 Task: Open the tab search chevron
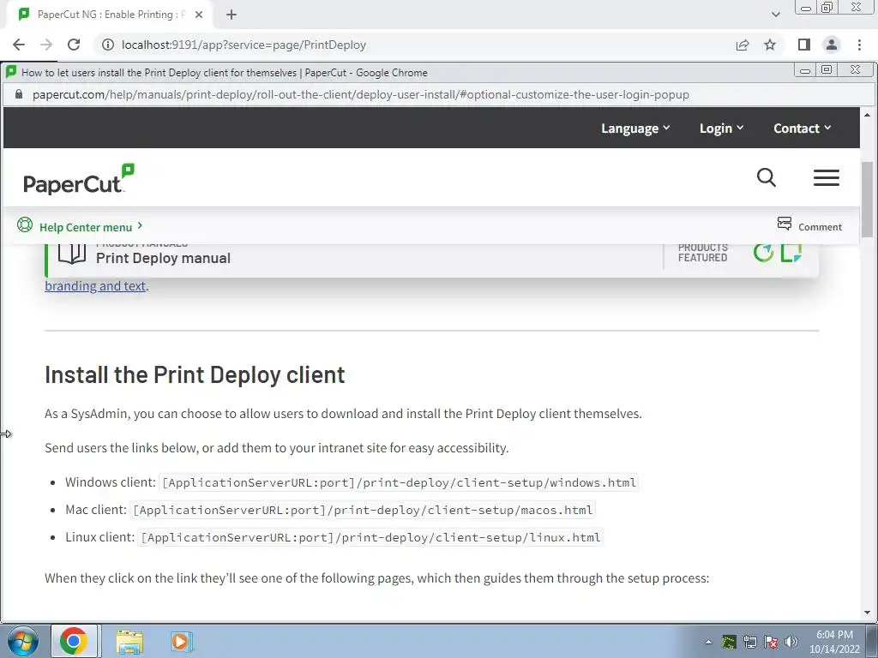click(x=775, y=15)
